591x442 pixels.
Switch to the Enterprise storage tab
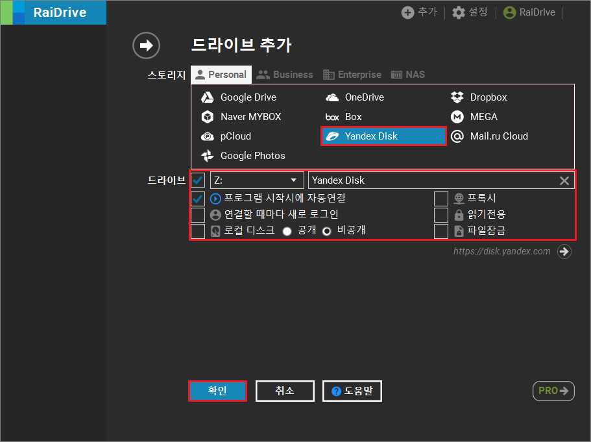[x=352, y=75]
